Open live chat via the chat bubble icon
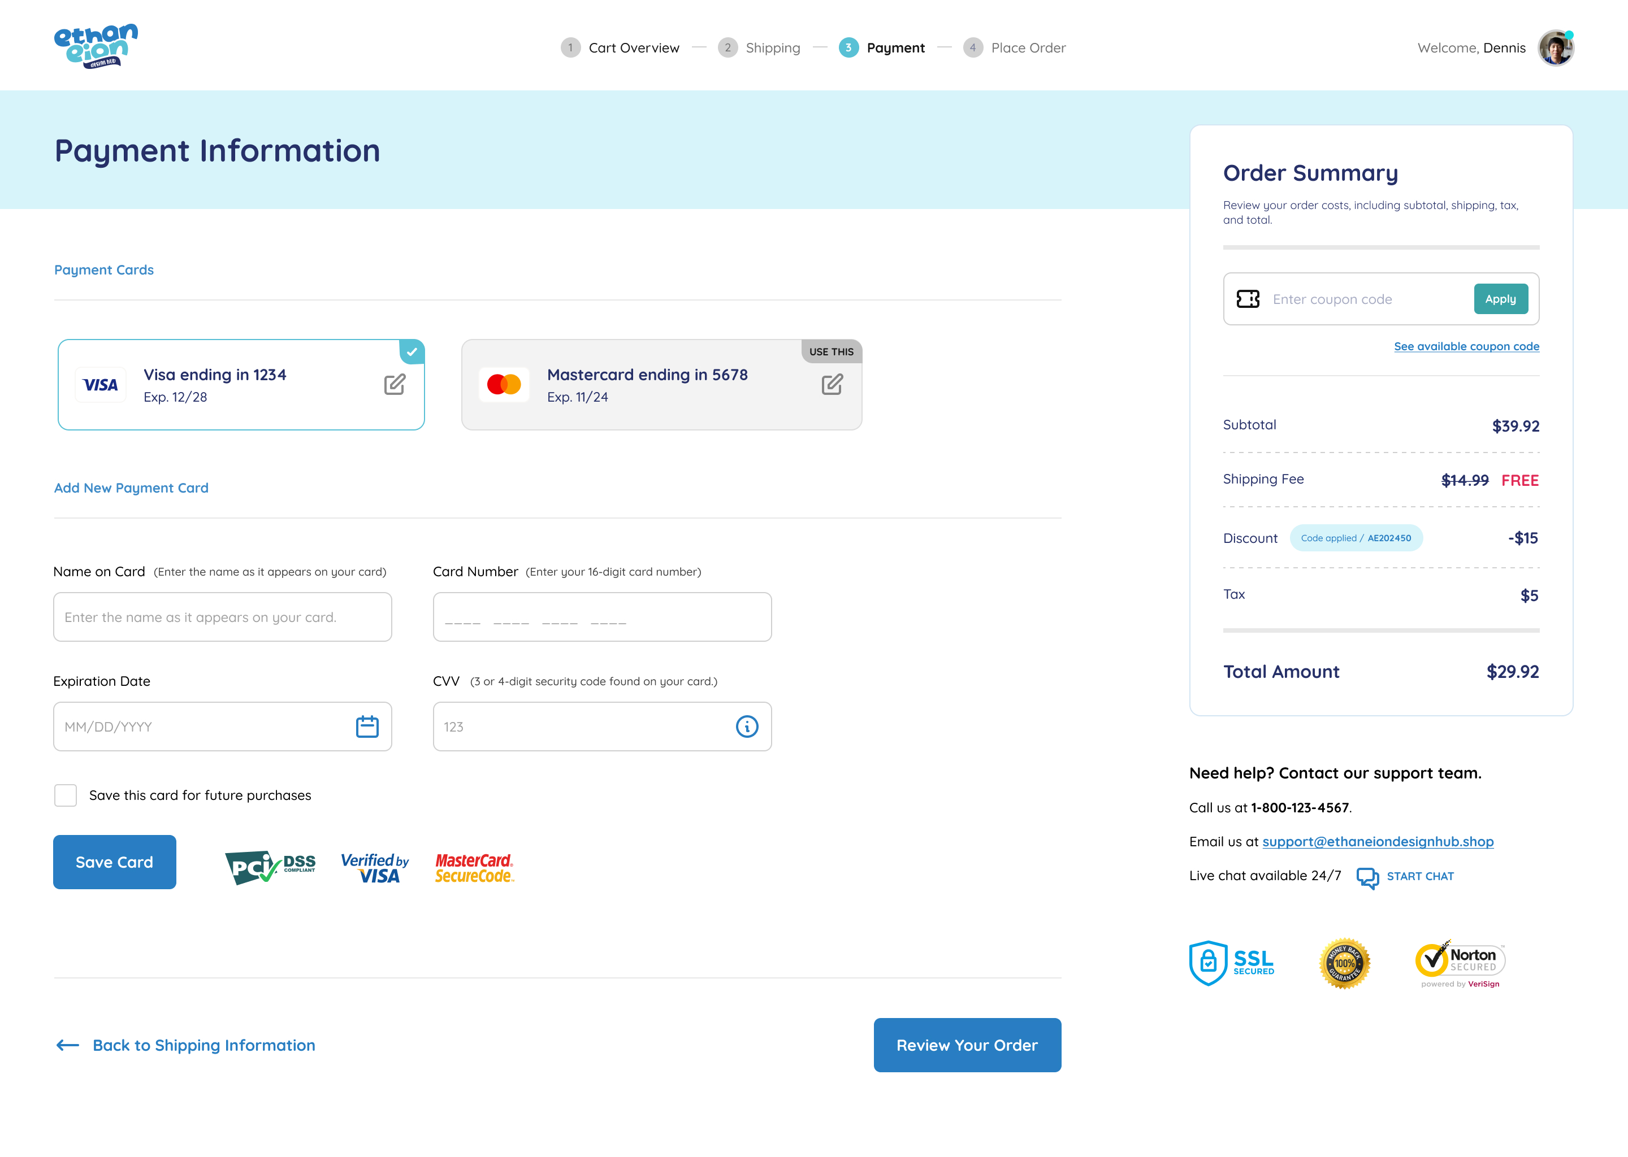Viewport: 1628px width, 1157px height. click(x=1366, y=876)
